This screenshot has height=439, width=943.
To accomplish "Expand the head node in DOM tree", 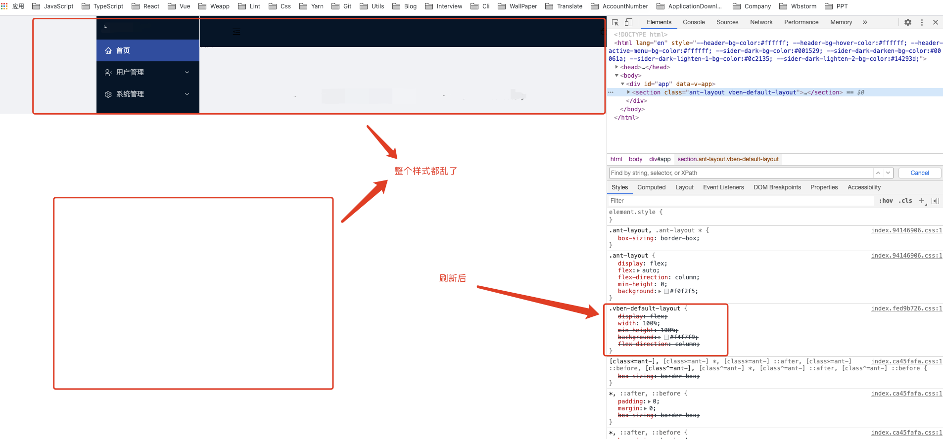I will point(617,67).
